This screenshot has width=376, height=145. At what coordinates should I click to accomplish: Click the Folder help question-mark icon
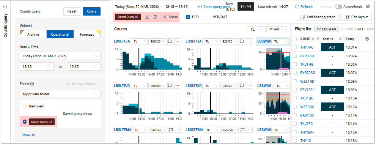(x=32, y=84)
